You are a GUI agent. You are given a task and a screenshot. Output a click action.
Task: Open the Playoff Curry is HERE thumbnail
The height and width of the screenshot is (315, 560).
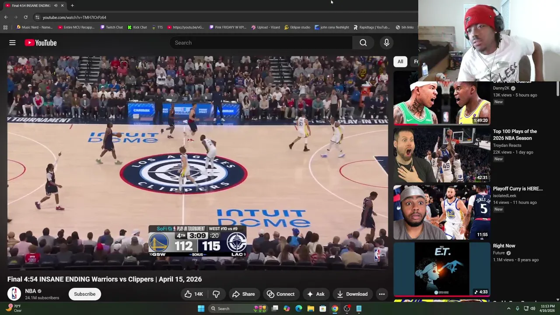(x=441, y=212)
